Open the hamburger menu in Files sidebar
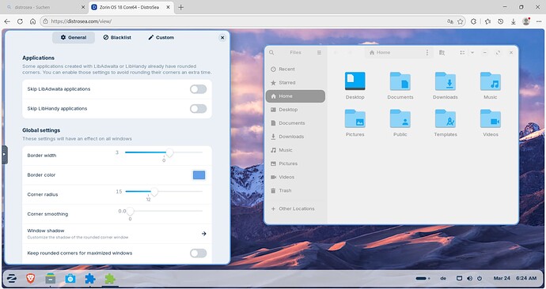Screen dimensions: 546x289 coord(319,52)
